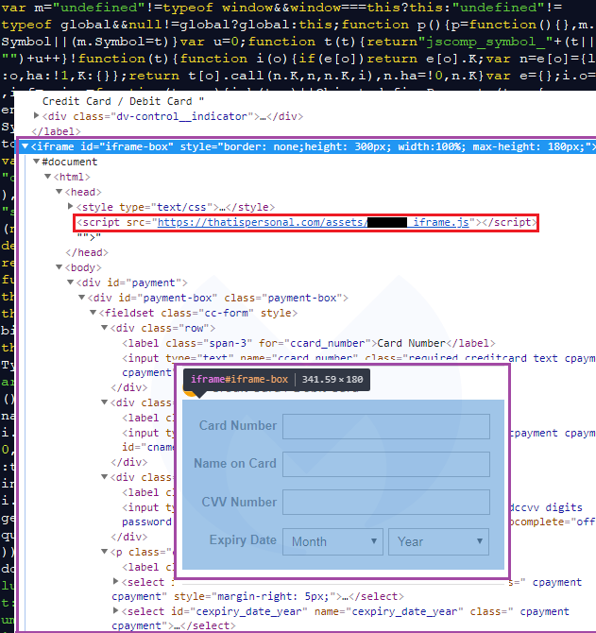Select the payment-box div line
This screenshot has height=633, width=596.
217,298
